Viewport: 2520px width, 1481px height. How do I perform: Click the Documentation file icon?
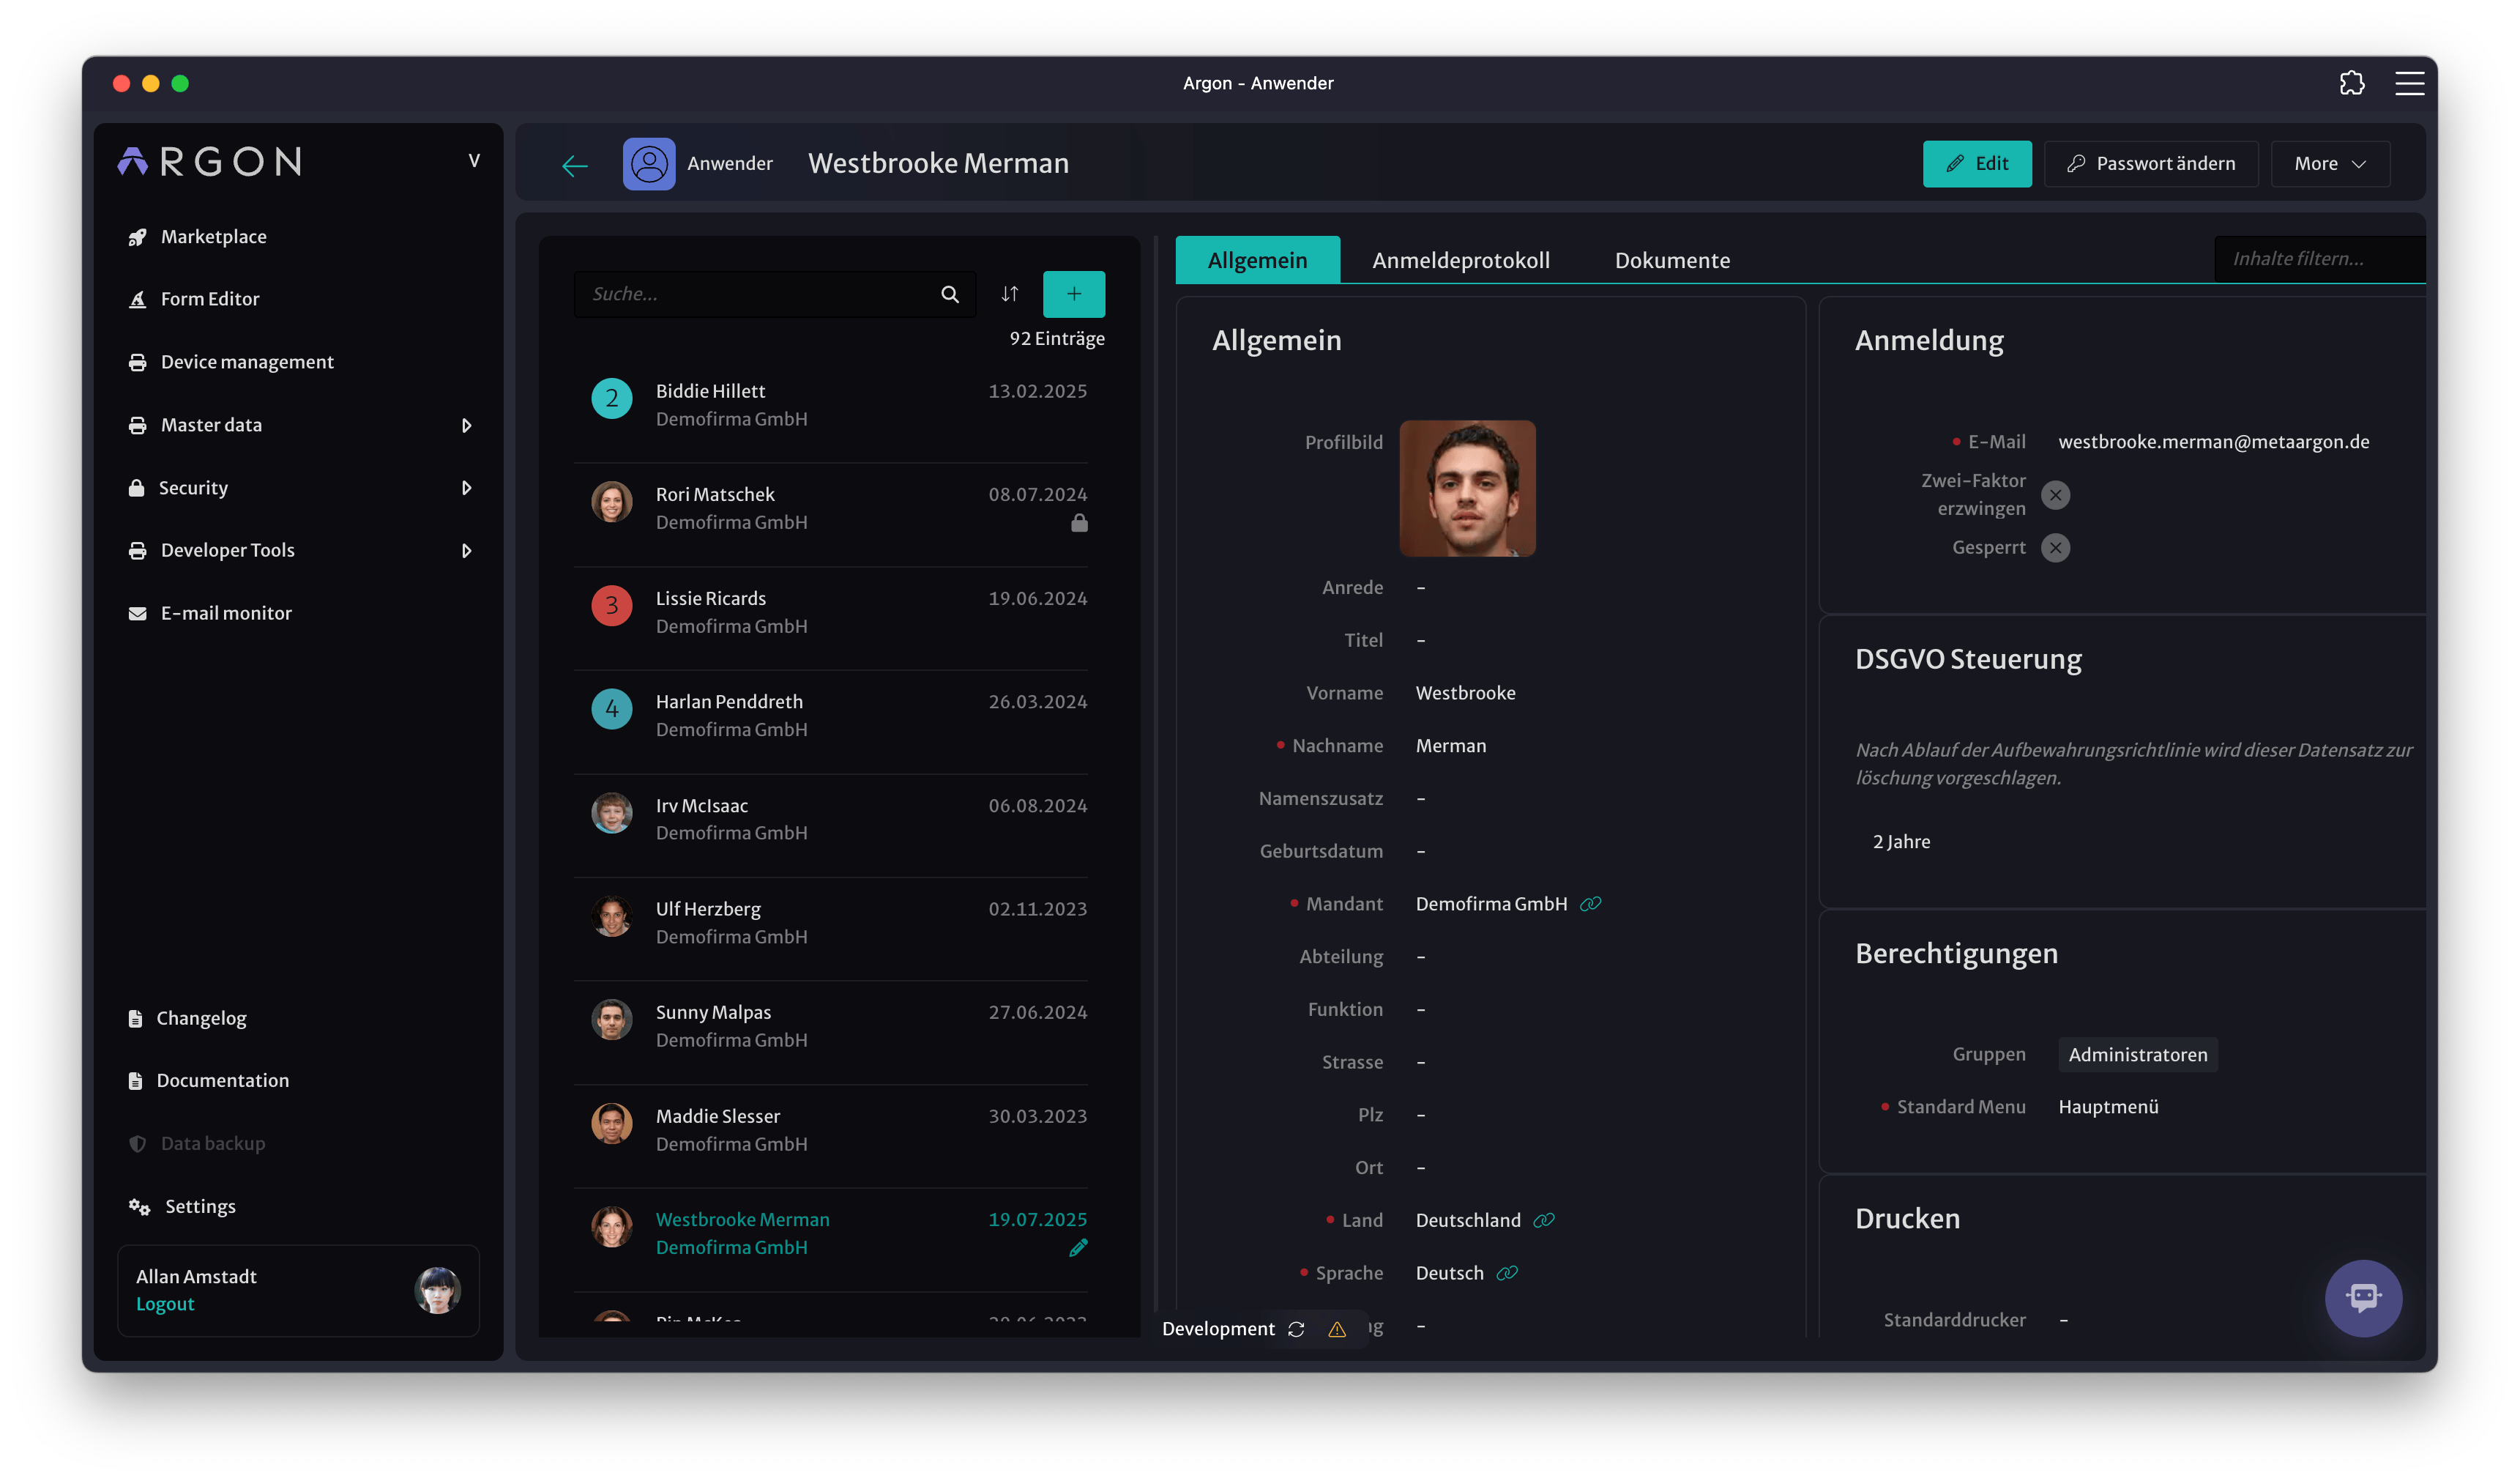coord(135,1082)
